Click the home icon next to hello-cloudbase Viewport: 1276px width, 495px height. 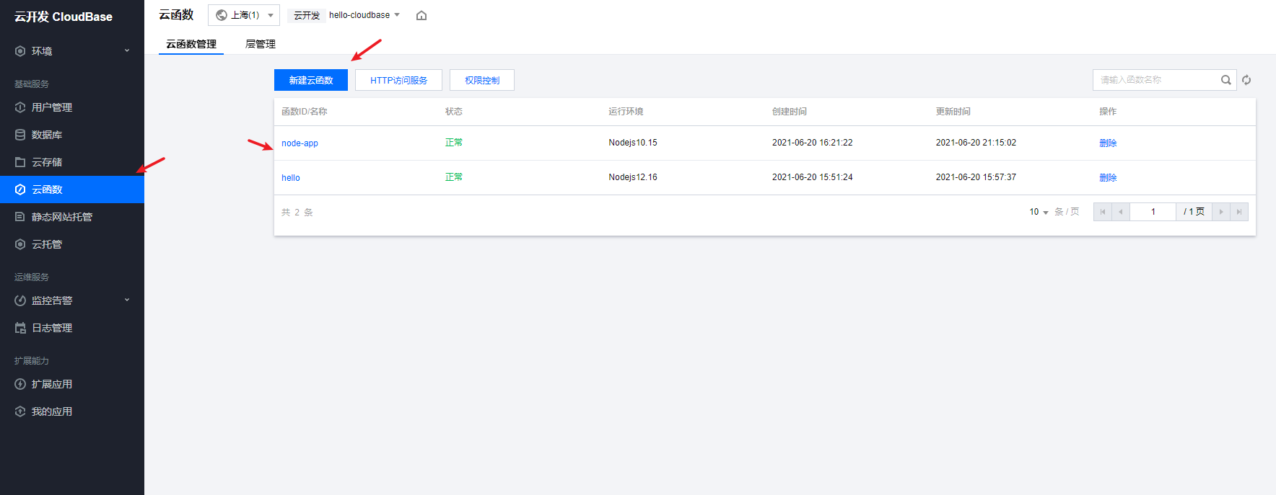421,15
